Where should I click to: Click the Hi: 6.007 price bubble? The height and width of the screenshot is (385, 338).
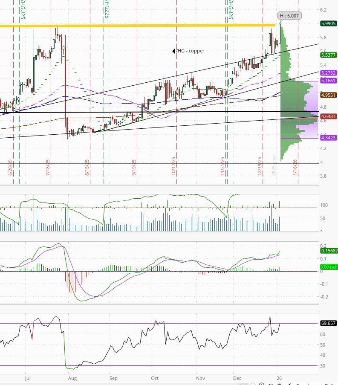click(x=289, y=16)
